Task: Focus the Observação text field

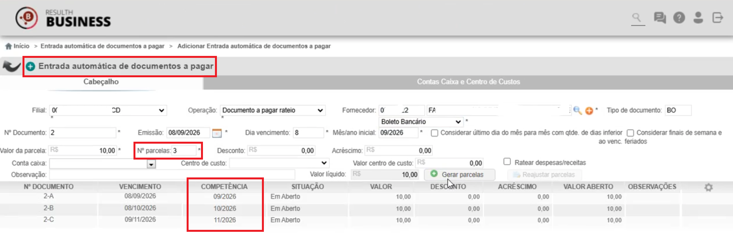Action: click(172, 175)
